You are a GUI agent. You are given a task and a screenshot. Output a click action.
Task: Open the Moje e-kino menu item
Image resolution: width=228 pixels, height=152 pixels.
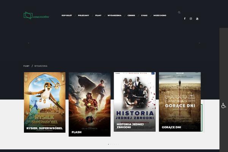[160, 16]
